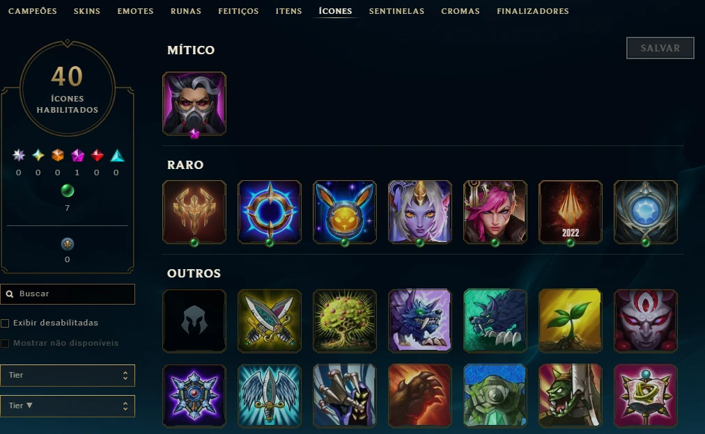The width and height of the screenshot is (705, 434).
Task: Expand the Tier ▼ sorting dropdown
Action: coord(68,405)
